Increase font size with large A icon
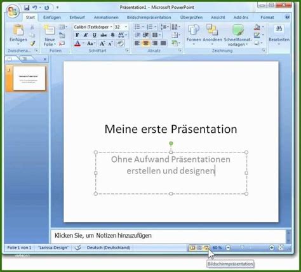The height and width of the screenshot is (272, 301). point(102,43)
